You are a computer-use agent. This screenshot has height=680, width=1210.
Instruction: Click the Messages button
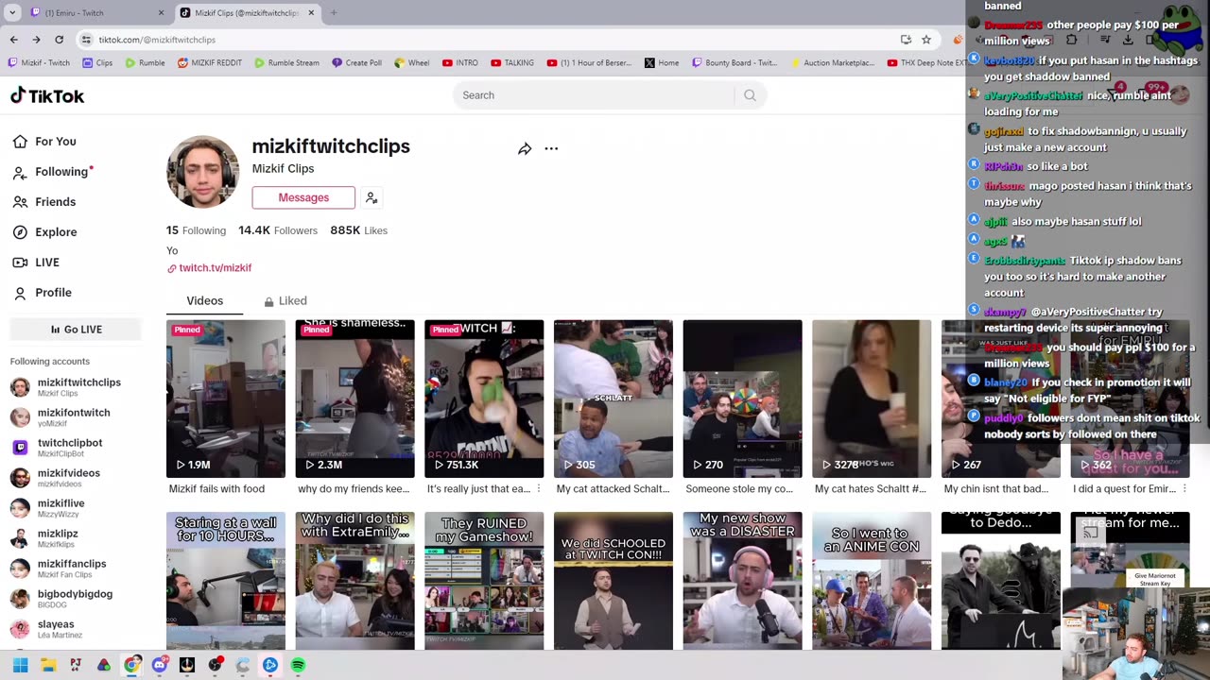pos(303,197)
